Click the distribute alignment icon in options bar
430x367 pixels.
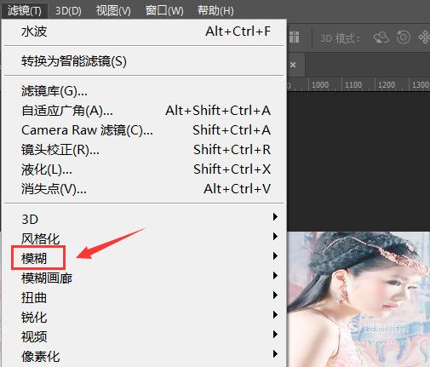coord(294,37)
